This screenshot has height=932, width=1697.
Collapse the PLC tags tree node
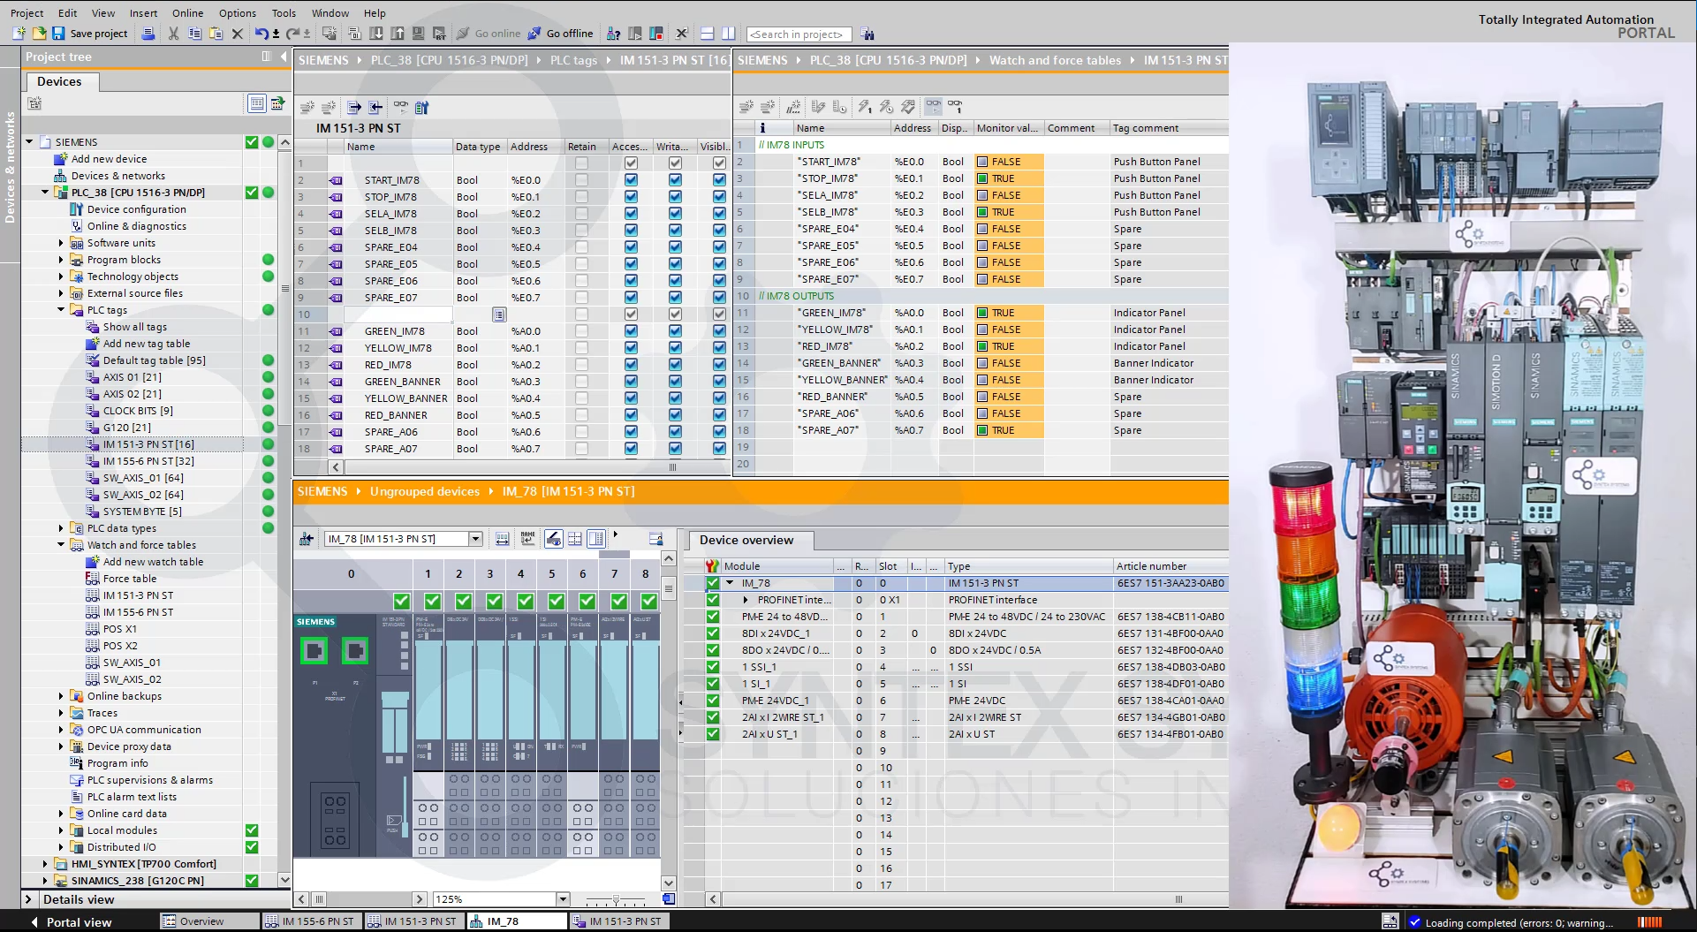click(61, 310)
